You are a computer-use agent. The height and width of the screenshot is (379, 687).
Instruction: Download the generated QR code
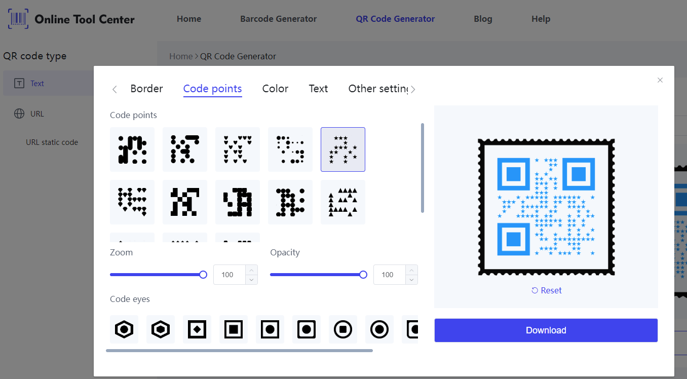pos(546,330)
